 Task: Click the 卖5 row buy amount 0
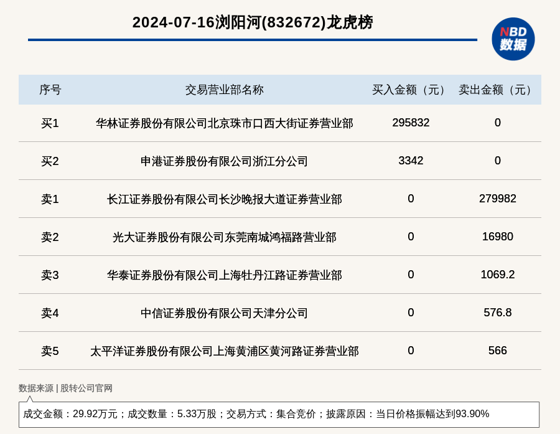(411, 351)
